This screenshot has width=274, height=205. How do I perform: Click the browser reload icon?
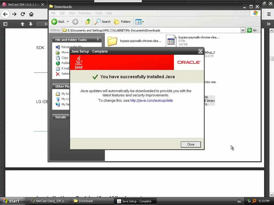pyautogui.click(x=23, y=14)
